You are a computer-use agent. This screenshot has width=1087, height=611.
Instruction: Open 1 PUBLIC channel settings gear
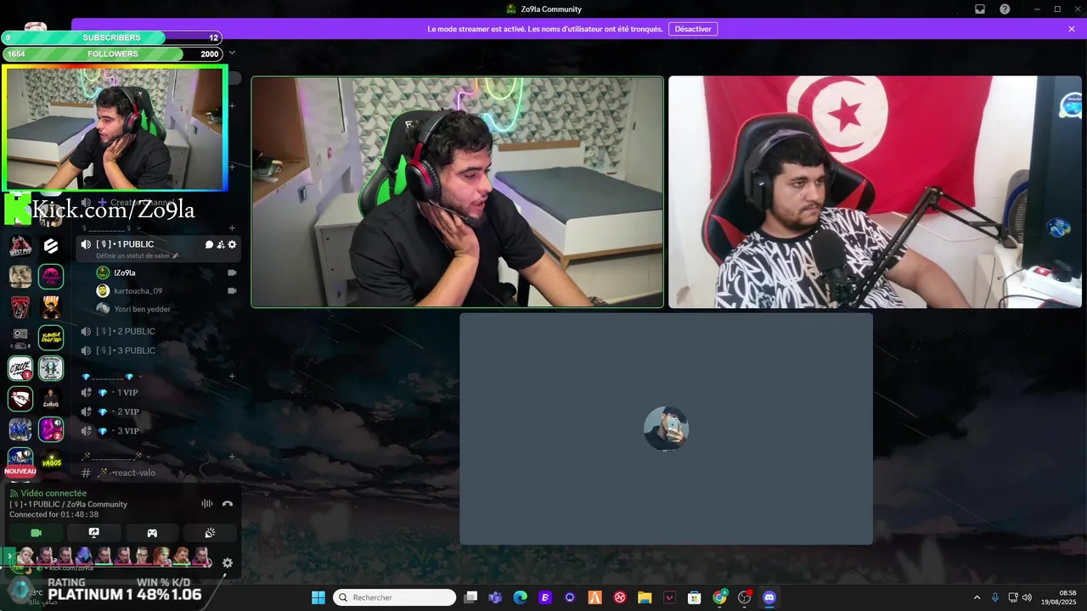click(x=232, y=244)
